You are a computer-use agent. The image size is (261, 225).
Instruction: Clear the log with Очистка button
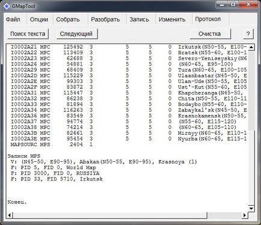(210, 34)
